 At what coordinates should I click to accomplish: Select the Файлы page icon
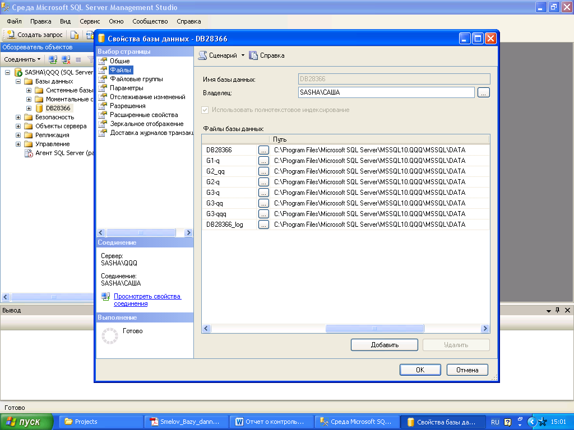pyautogui.click(x=103, y=70)
